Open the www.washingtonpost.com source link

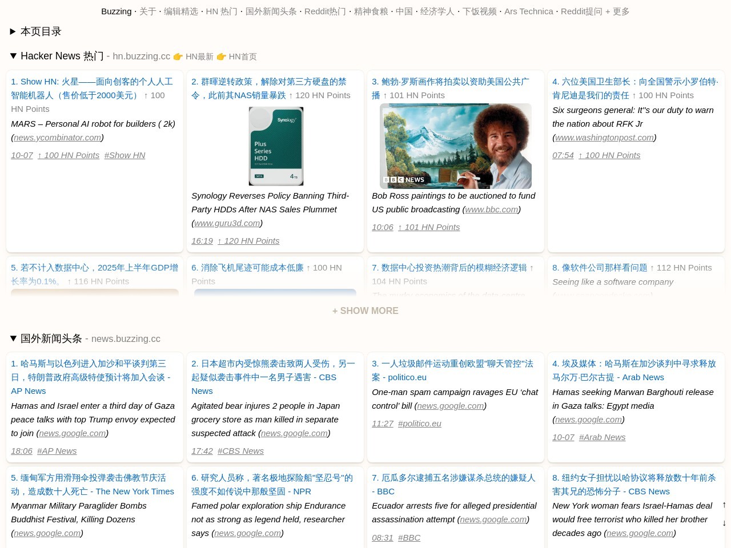604,138
